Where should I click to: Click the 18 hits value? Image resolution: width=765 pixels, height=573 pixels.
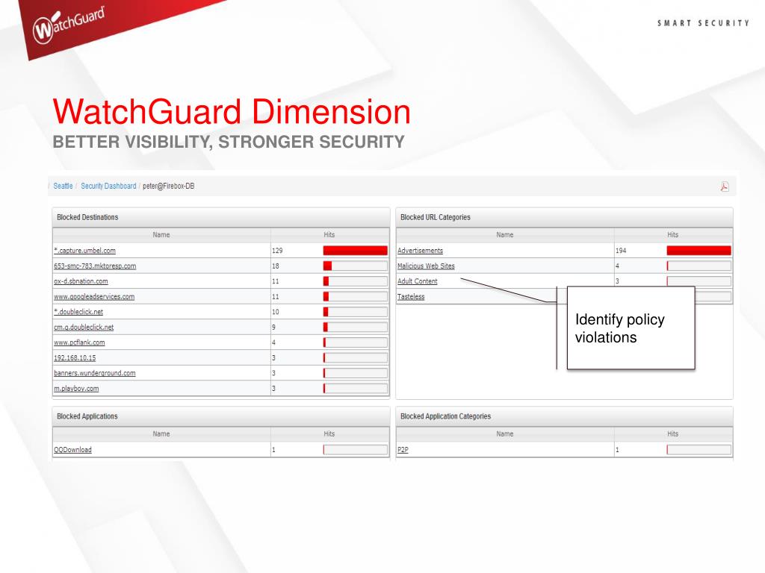click(276, 266)
